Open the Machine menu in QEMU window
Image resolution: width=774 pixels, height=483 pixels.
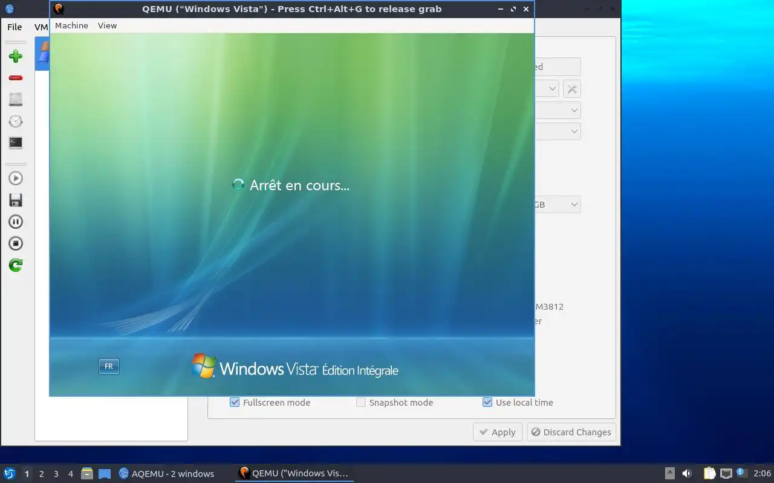point(71,25)
